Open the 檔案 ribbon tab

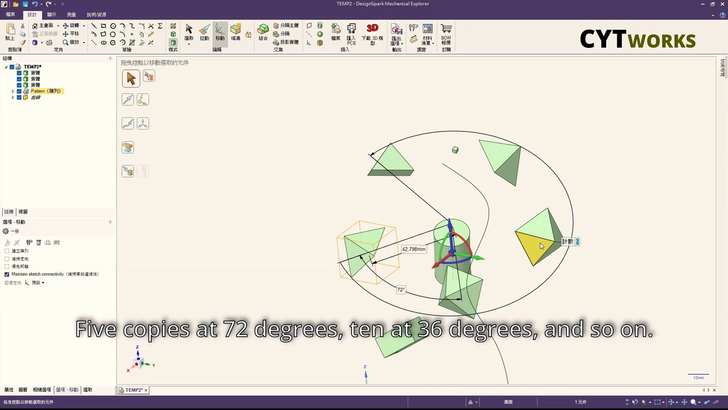tap(10, 14)
